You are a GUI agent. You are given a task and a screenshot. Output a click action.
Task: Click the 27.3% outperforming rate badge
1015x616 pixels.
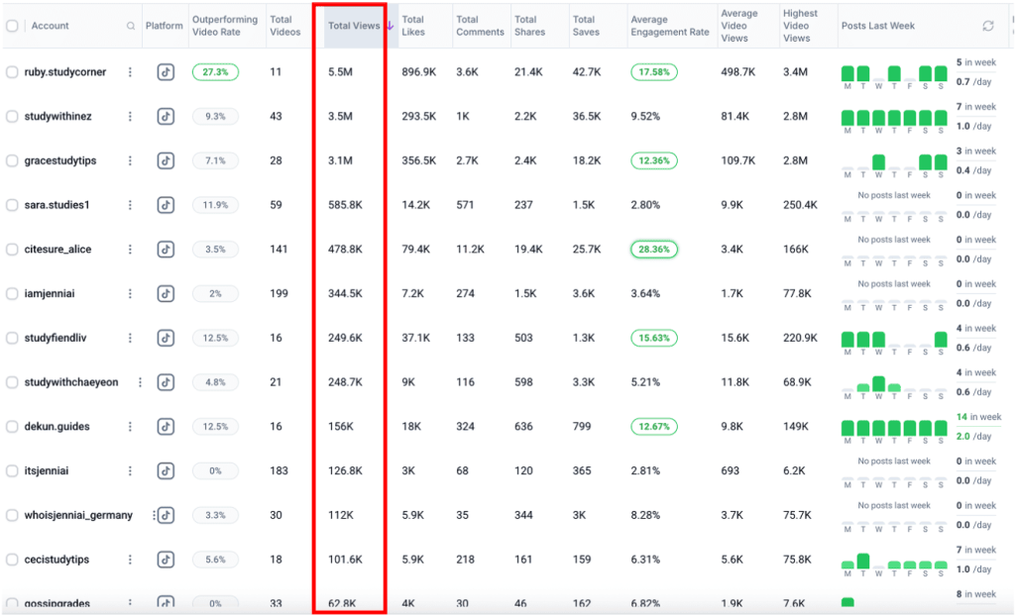[x=215, y=72]
